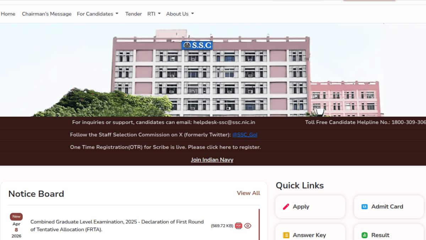Image resolution: width=426 pixels, height=240 pixels.
Task: Open the RTI dropdown menu
Action: 154,14
